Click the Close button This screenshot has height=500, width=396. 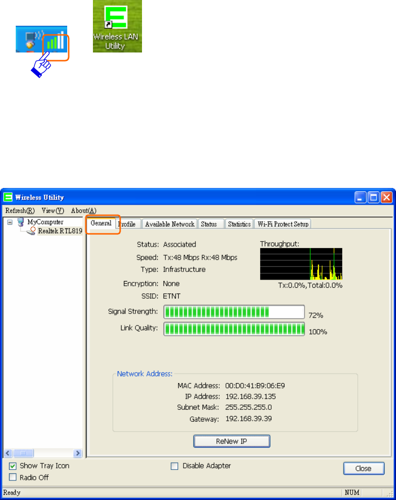pos(364,469)
